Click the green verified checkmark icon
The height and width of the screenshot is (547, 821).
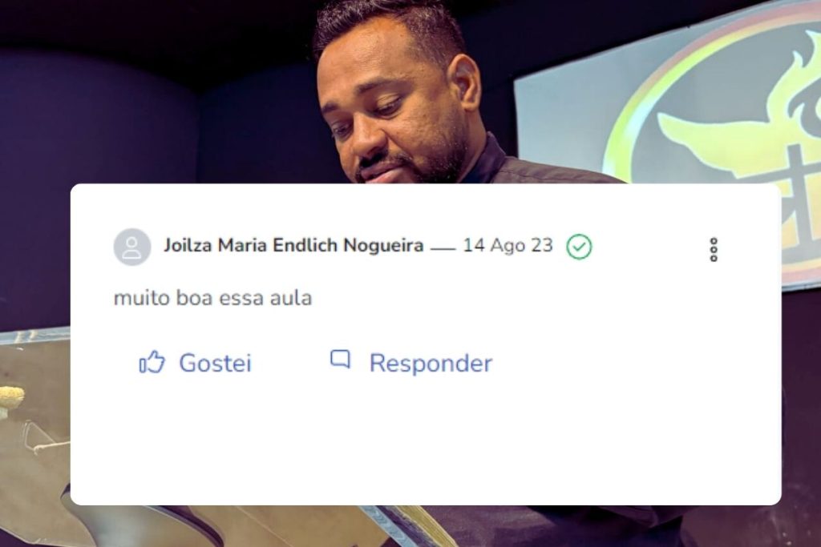tap(579, 247)
